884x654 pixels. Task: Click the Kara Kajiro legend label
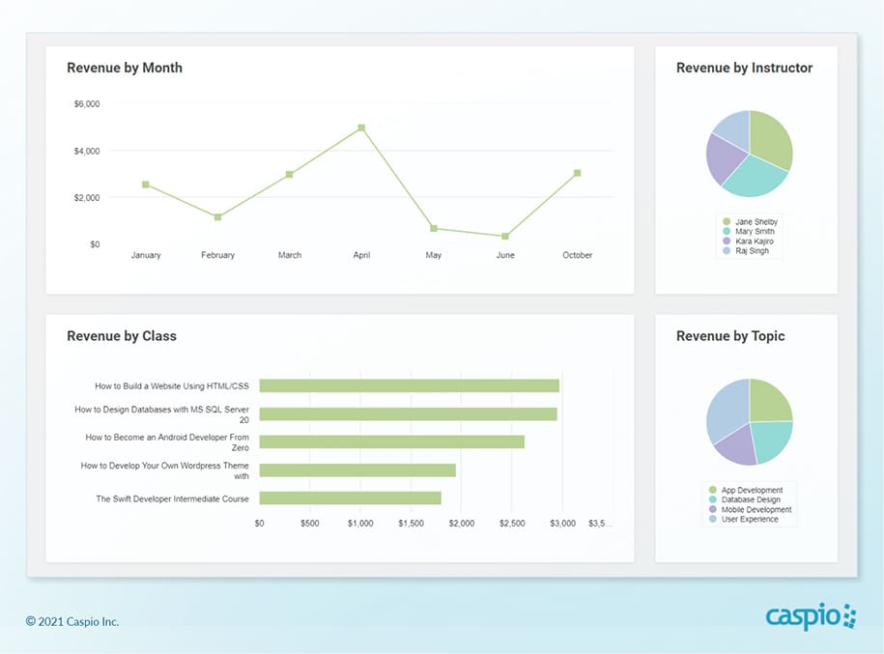(x=754, y=242)
